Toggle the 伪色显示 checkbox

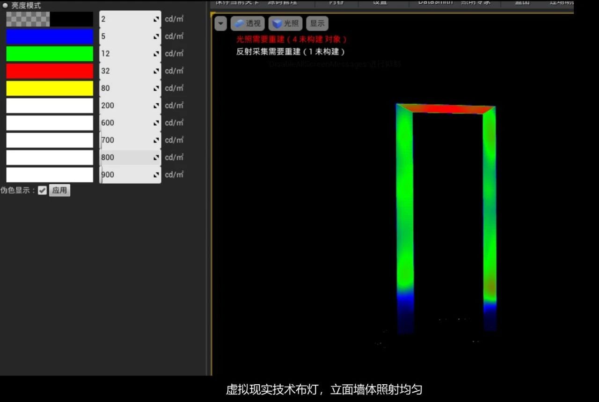(42, 190)
